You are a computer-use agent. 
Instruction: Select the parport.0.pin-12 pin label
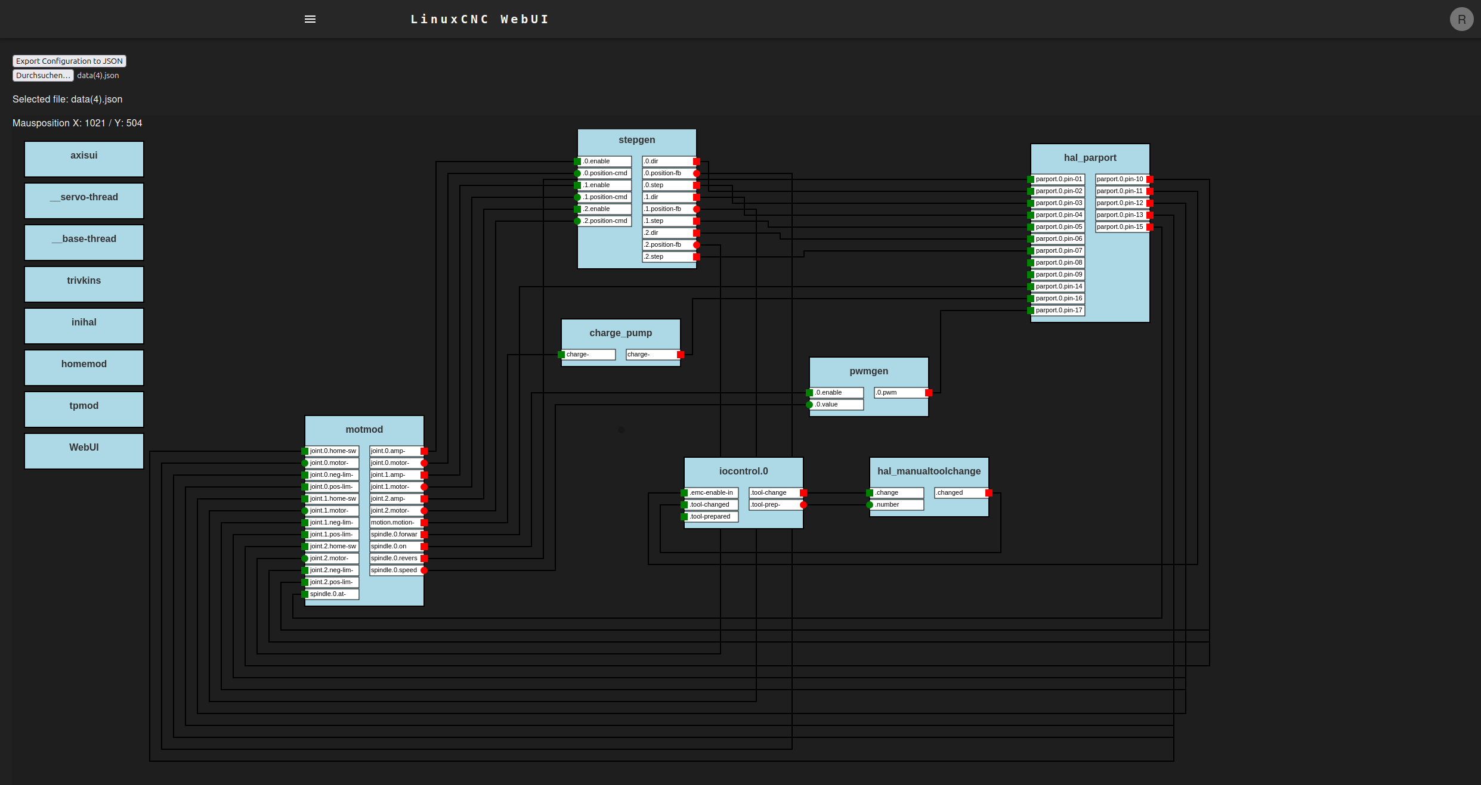[x=1121, y=203]
